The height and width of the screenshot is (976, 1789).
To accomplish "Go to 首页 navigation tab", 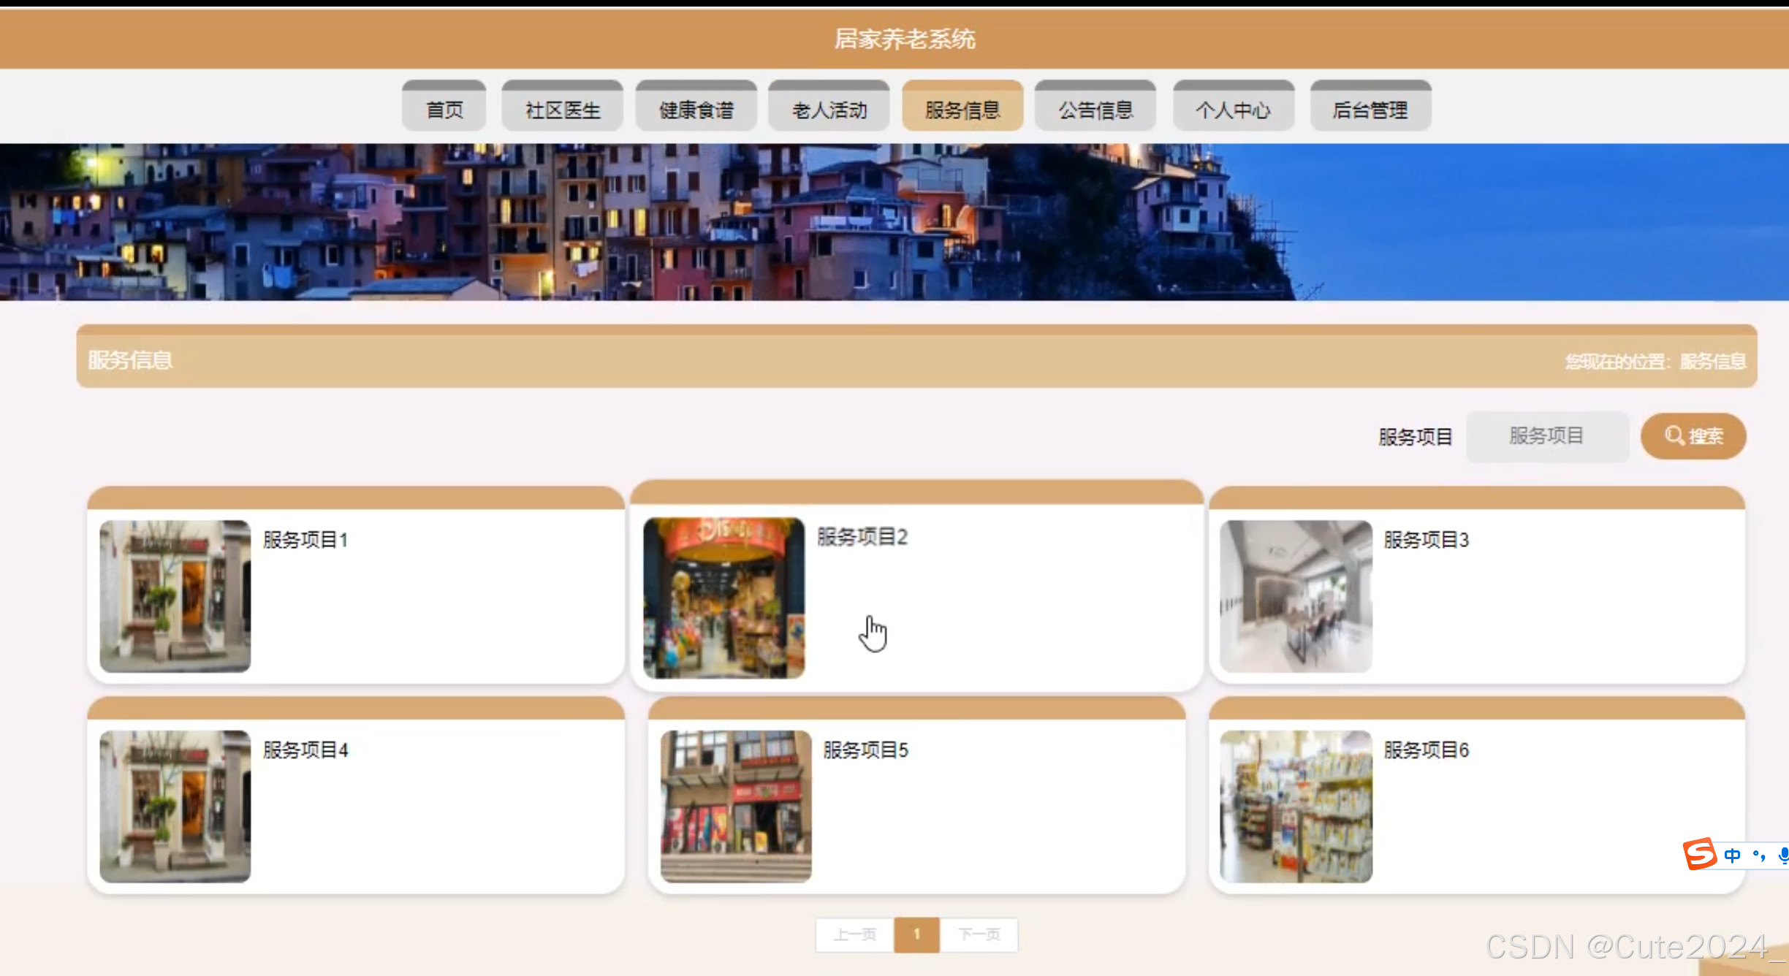I will pyautogui.click(x=444, y=110).
